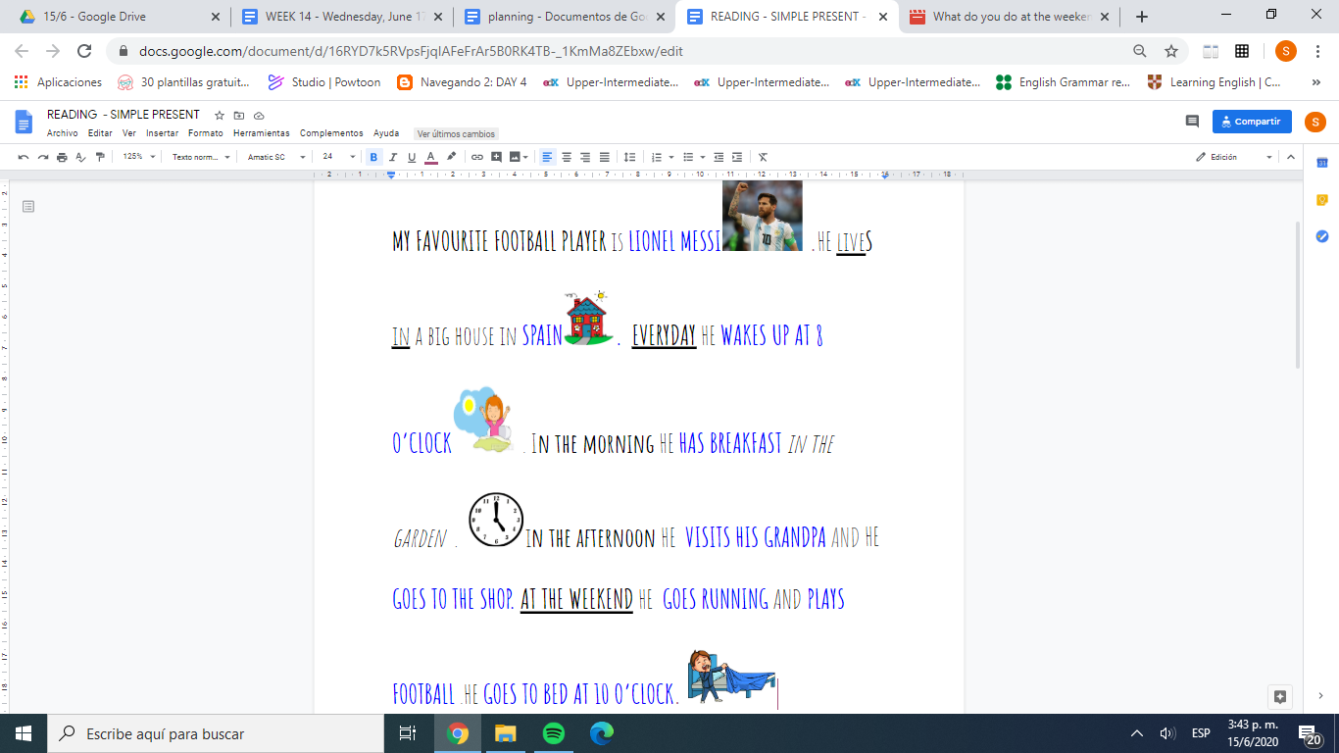Screen dimensions: 1339x753
Task: Click Ver últimos cambios
Action: (457, 133)
